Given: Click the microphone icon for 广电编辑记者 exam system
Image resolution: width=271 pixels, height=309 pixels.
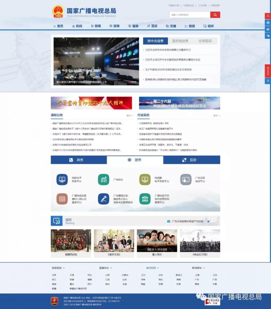Looking at the screenshot, I should click(103, 199).
